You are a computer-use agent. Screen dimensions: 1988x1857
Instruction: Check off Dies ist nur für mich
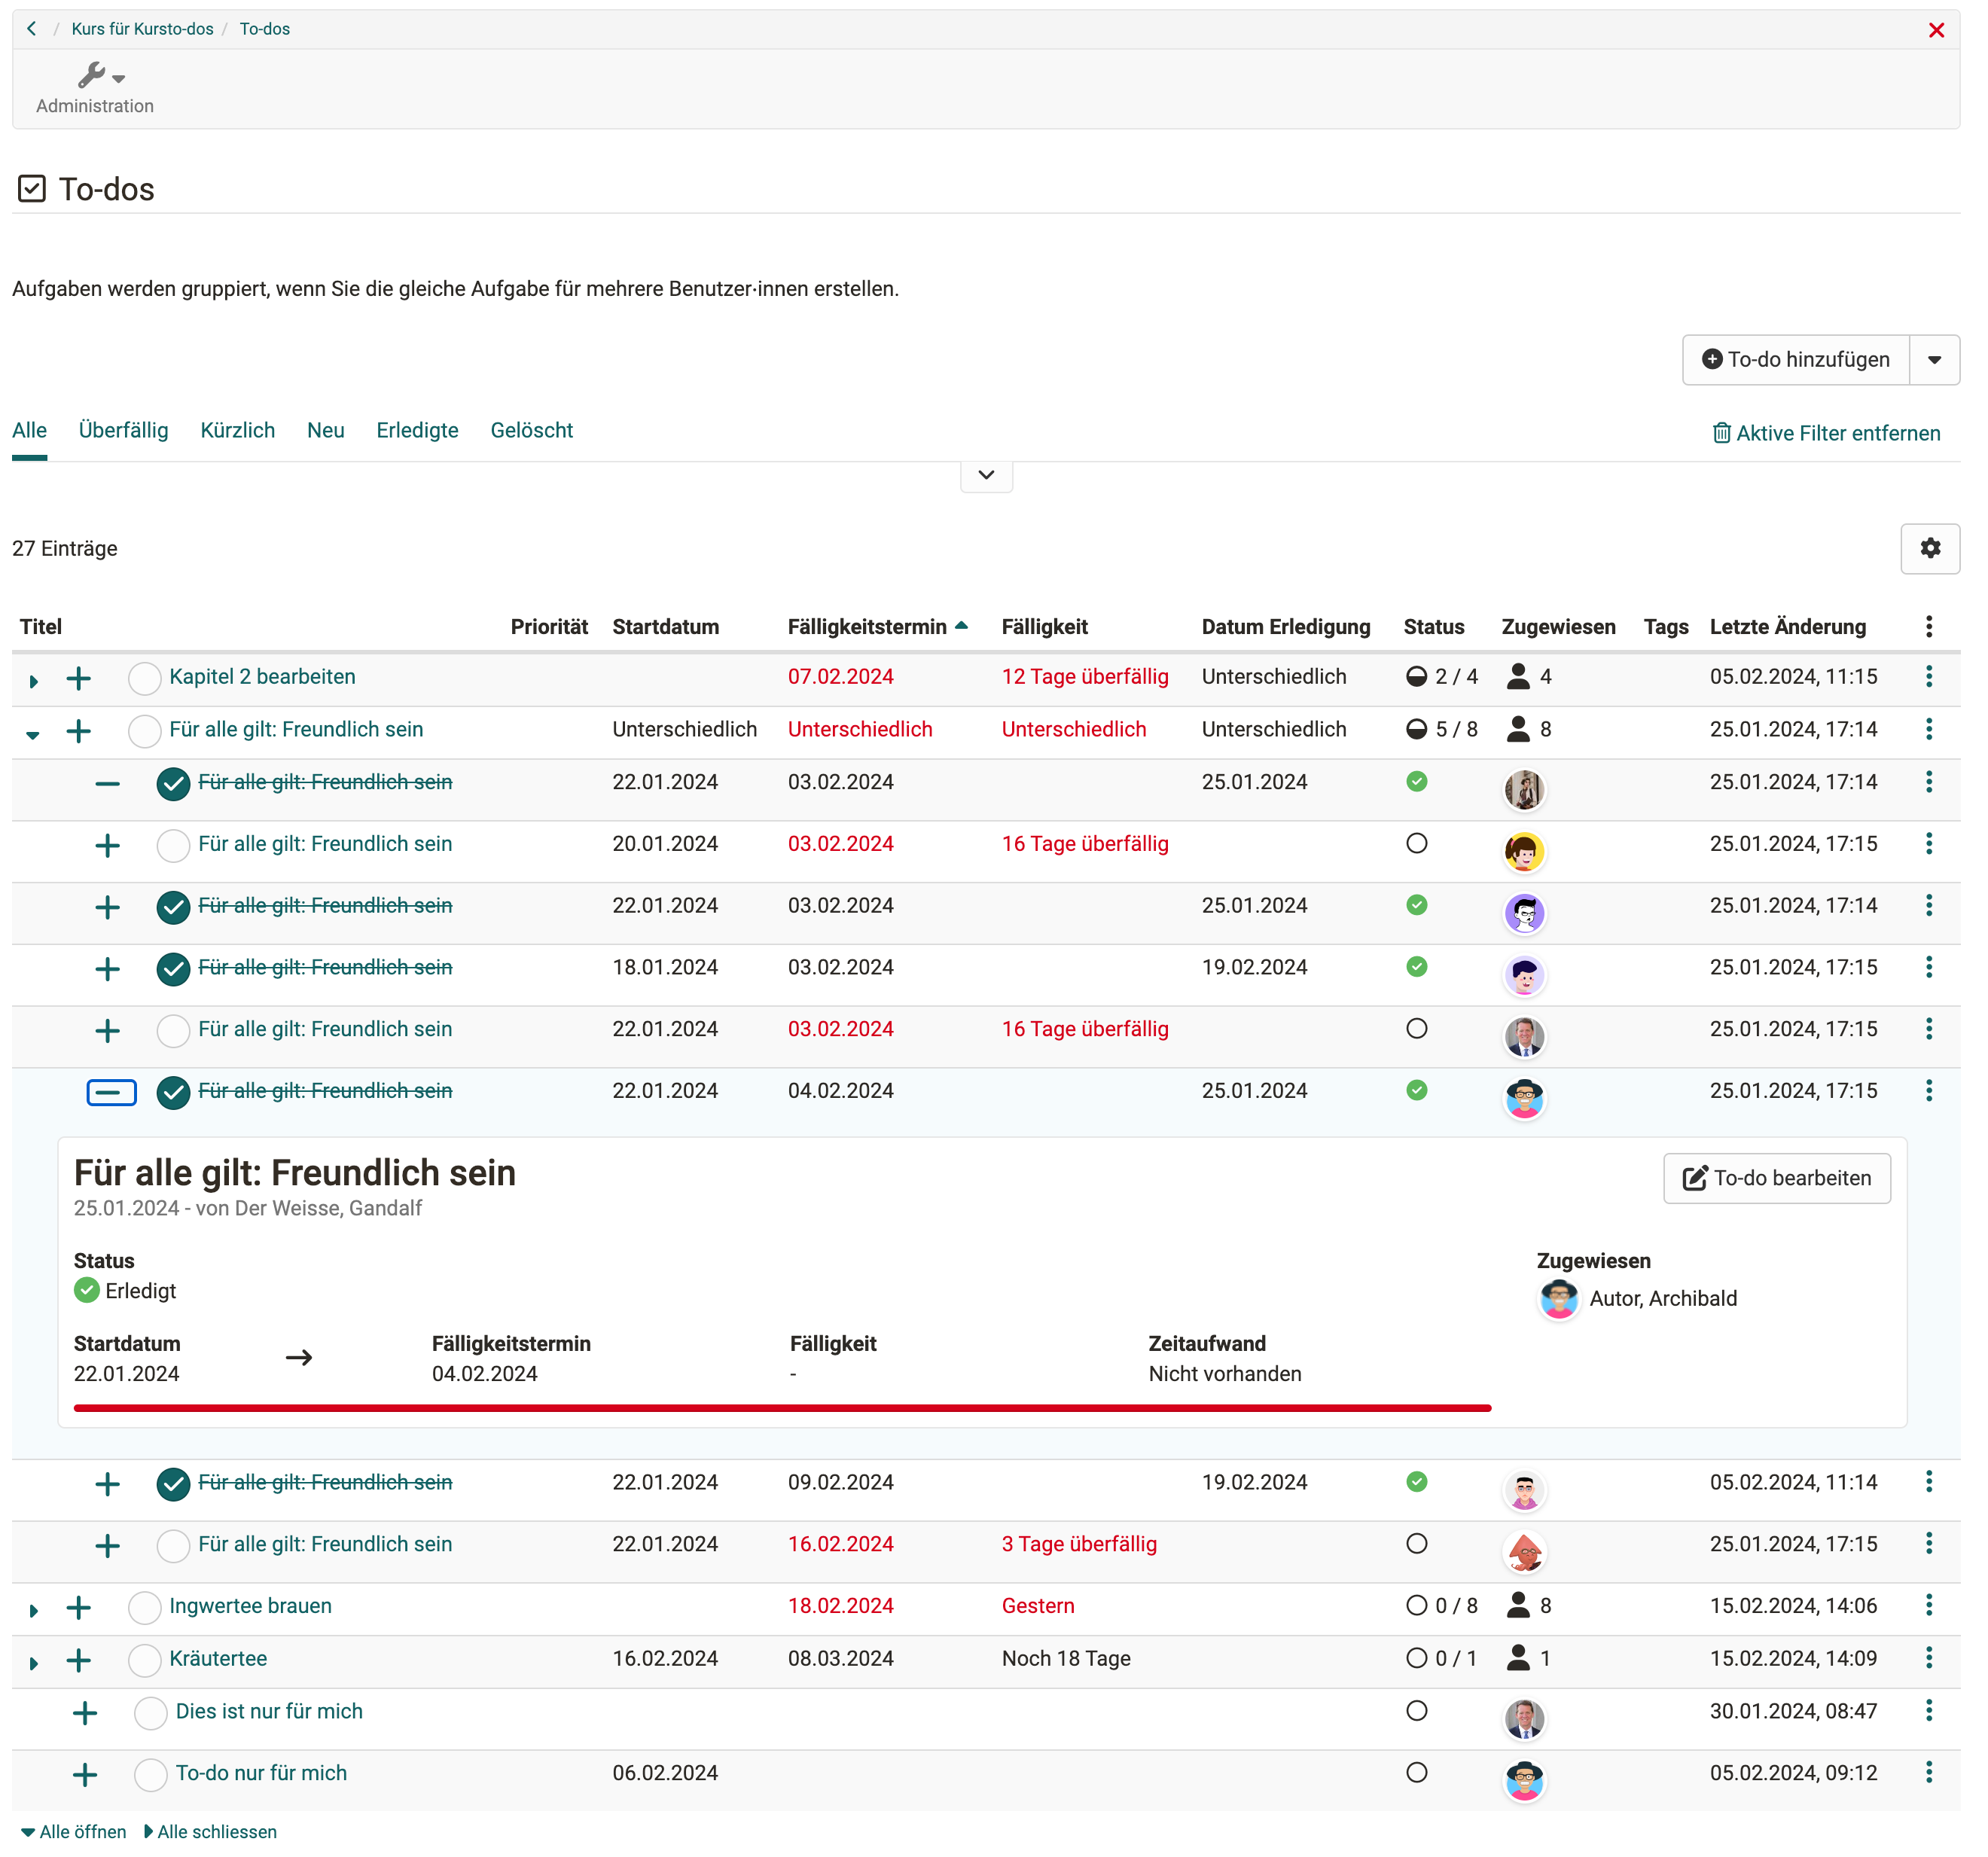(x=151, y=1713)
